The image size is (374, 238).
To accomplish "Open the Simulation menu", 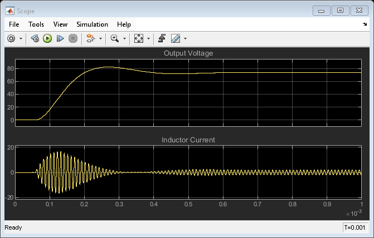I will 92,24.
